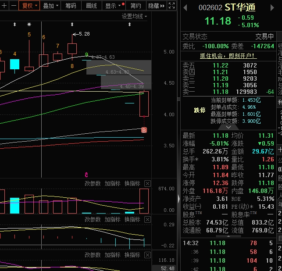Open the 叠加 overlay dropdown
The height and width of the screenshot is (271, 282).
[50, 6]
